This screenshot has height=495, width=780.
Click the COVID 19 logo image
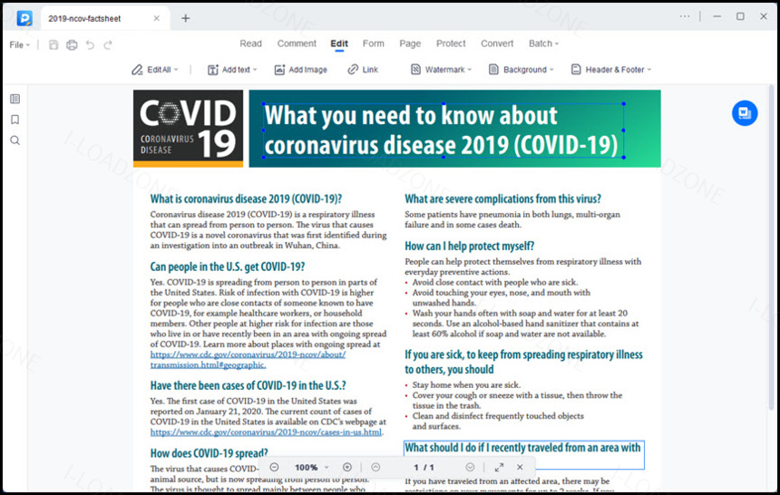coord(188,129)
